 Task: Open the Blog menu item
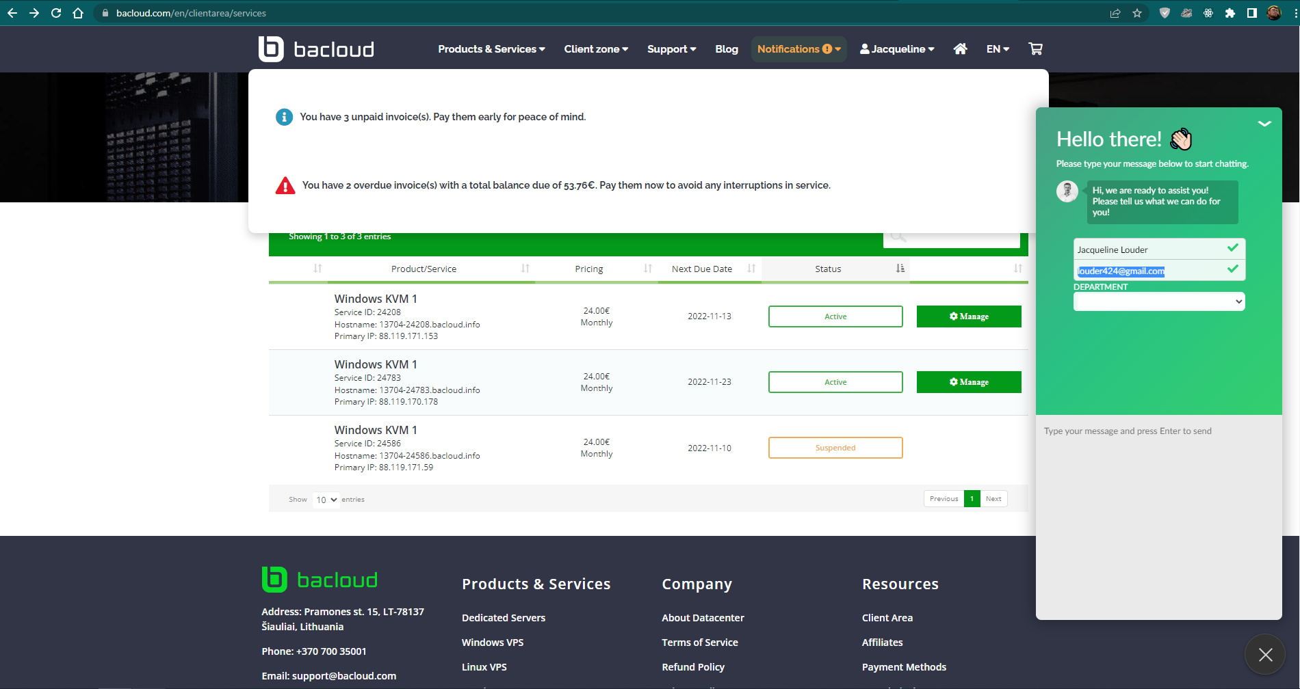(x=727, y=49)
